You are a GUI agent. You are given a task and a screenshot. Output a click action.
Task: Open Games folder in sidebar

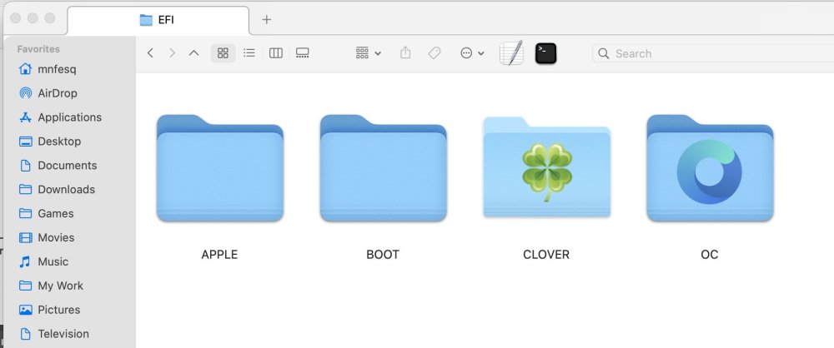point(46,213)
